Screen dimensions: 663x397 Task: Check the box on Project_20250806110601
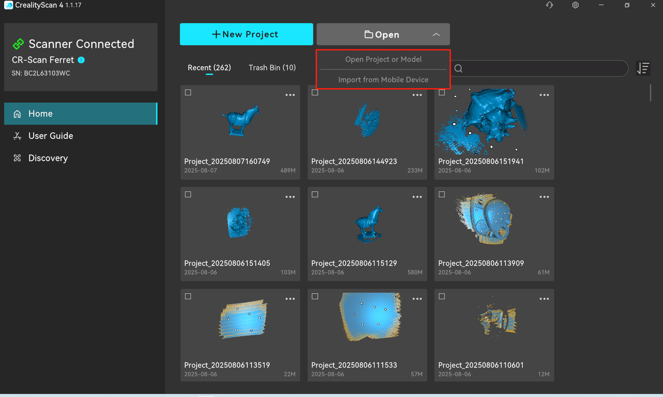pyautogui.click(x=442, y=296)
